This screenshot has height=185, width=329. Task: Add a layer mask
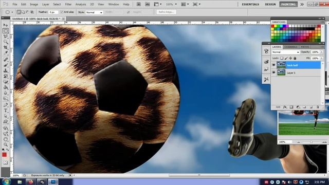(x=291, y=107)
